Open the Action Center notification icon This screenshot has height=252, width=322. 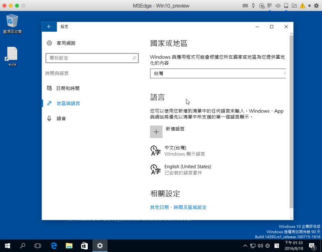[312, 246]
